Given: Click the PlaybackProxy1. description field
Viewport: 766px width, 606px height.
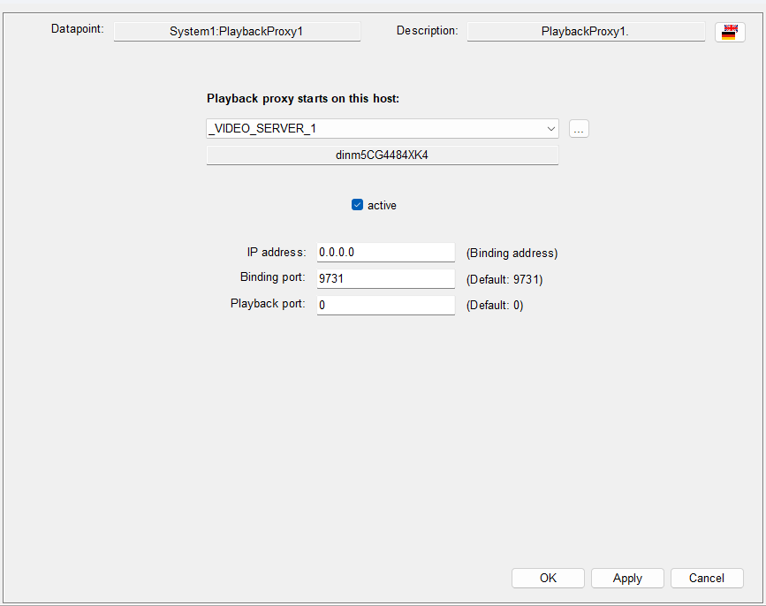Looking at the screenshot, I should click(x=585, y=32).
